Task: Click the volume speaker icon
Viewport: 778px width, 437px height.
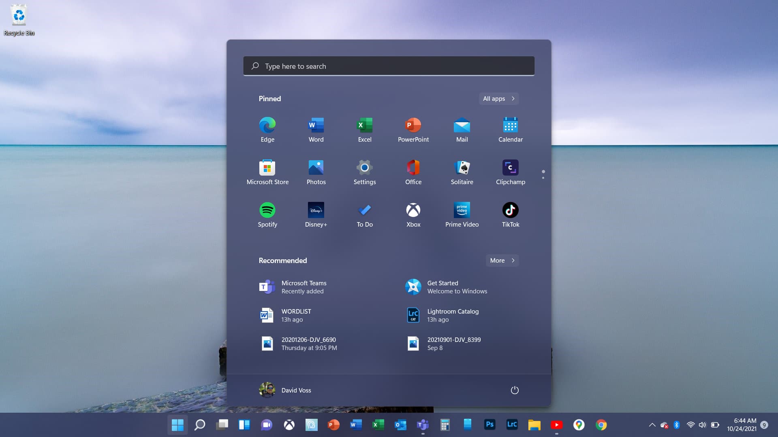Action: [x=702, y=425]
